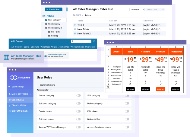Select the Structure tab in Add Element
Screen dimensions: 190x137
pos(35,47)
